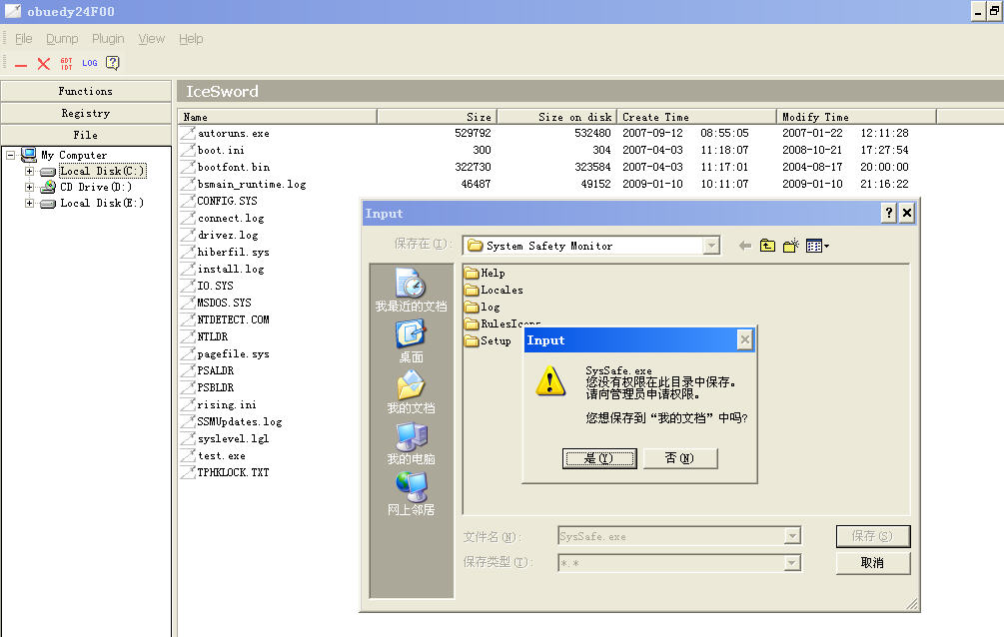
Task: Click the 否(N) No button
Action: pos(678,458)
